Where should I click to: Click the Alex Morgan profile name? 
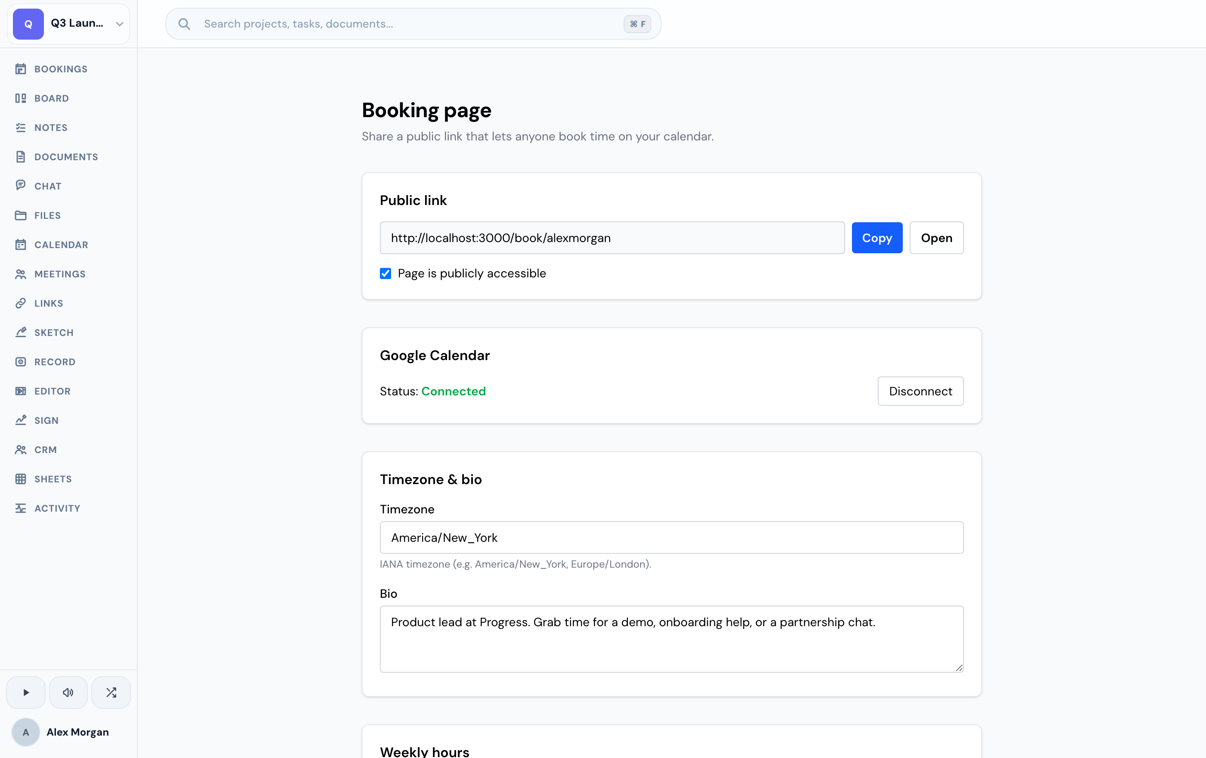click(x=78, y=732)
